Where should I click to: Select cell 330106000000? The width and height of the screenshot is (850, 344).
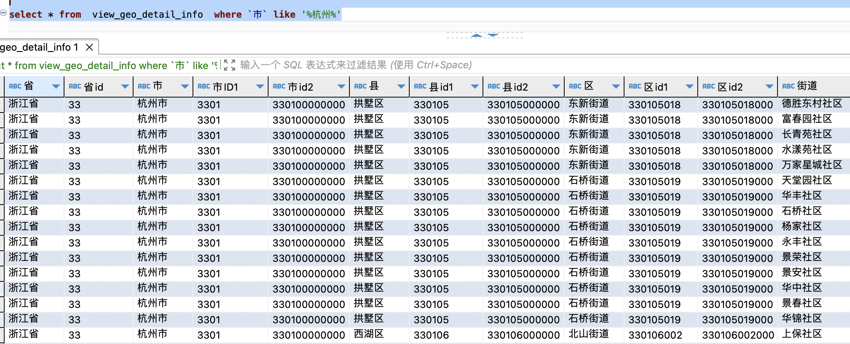pos(524,335)
